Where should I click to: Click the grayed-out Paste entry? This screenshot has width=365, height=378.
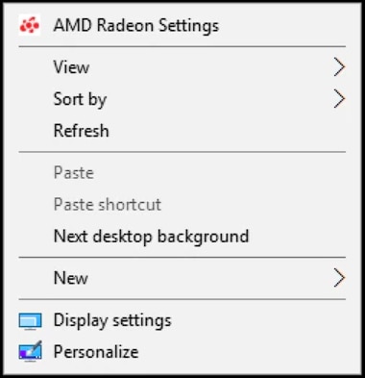coord(182,173)
